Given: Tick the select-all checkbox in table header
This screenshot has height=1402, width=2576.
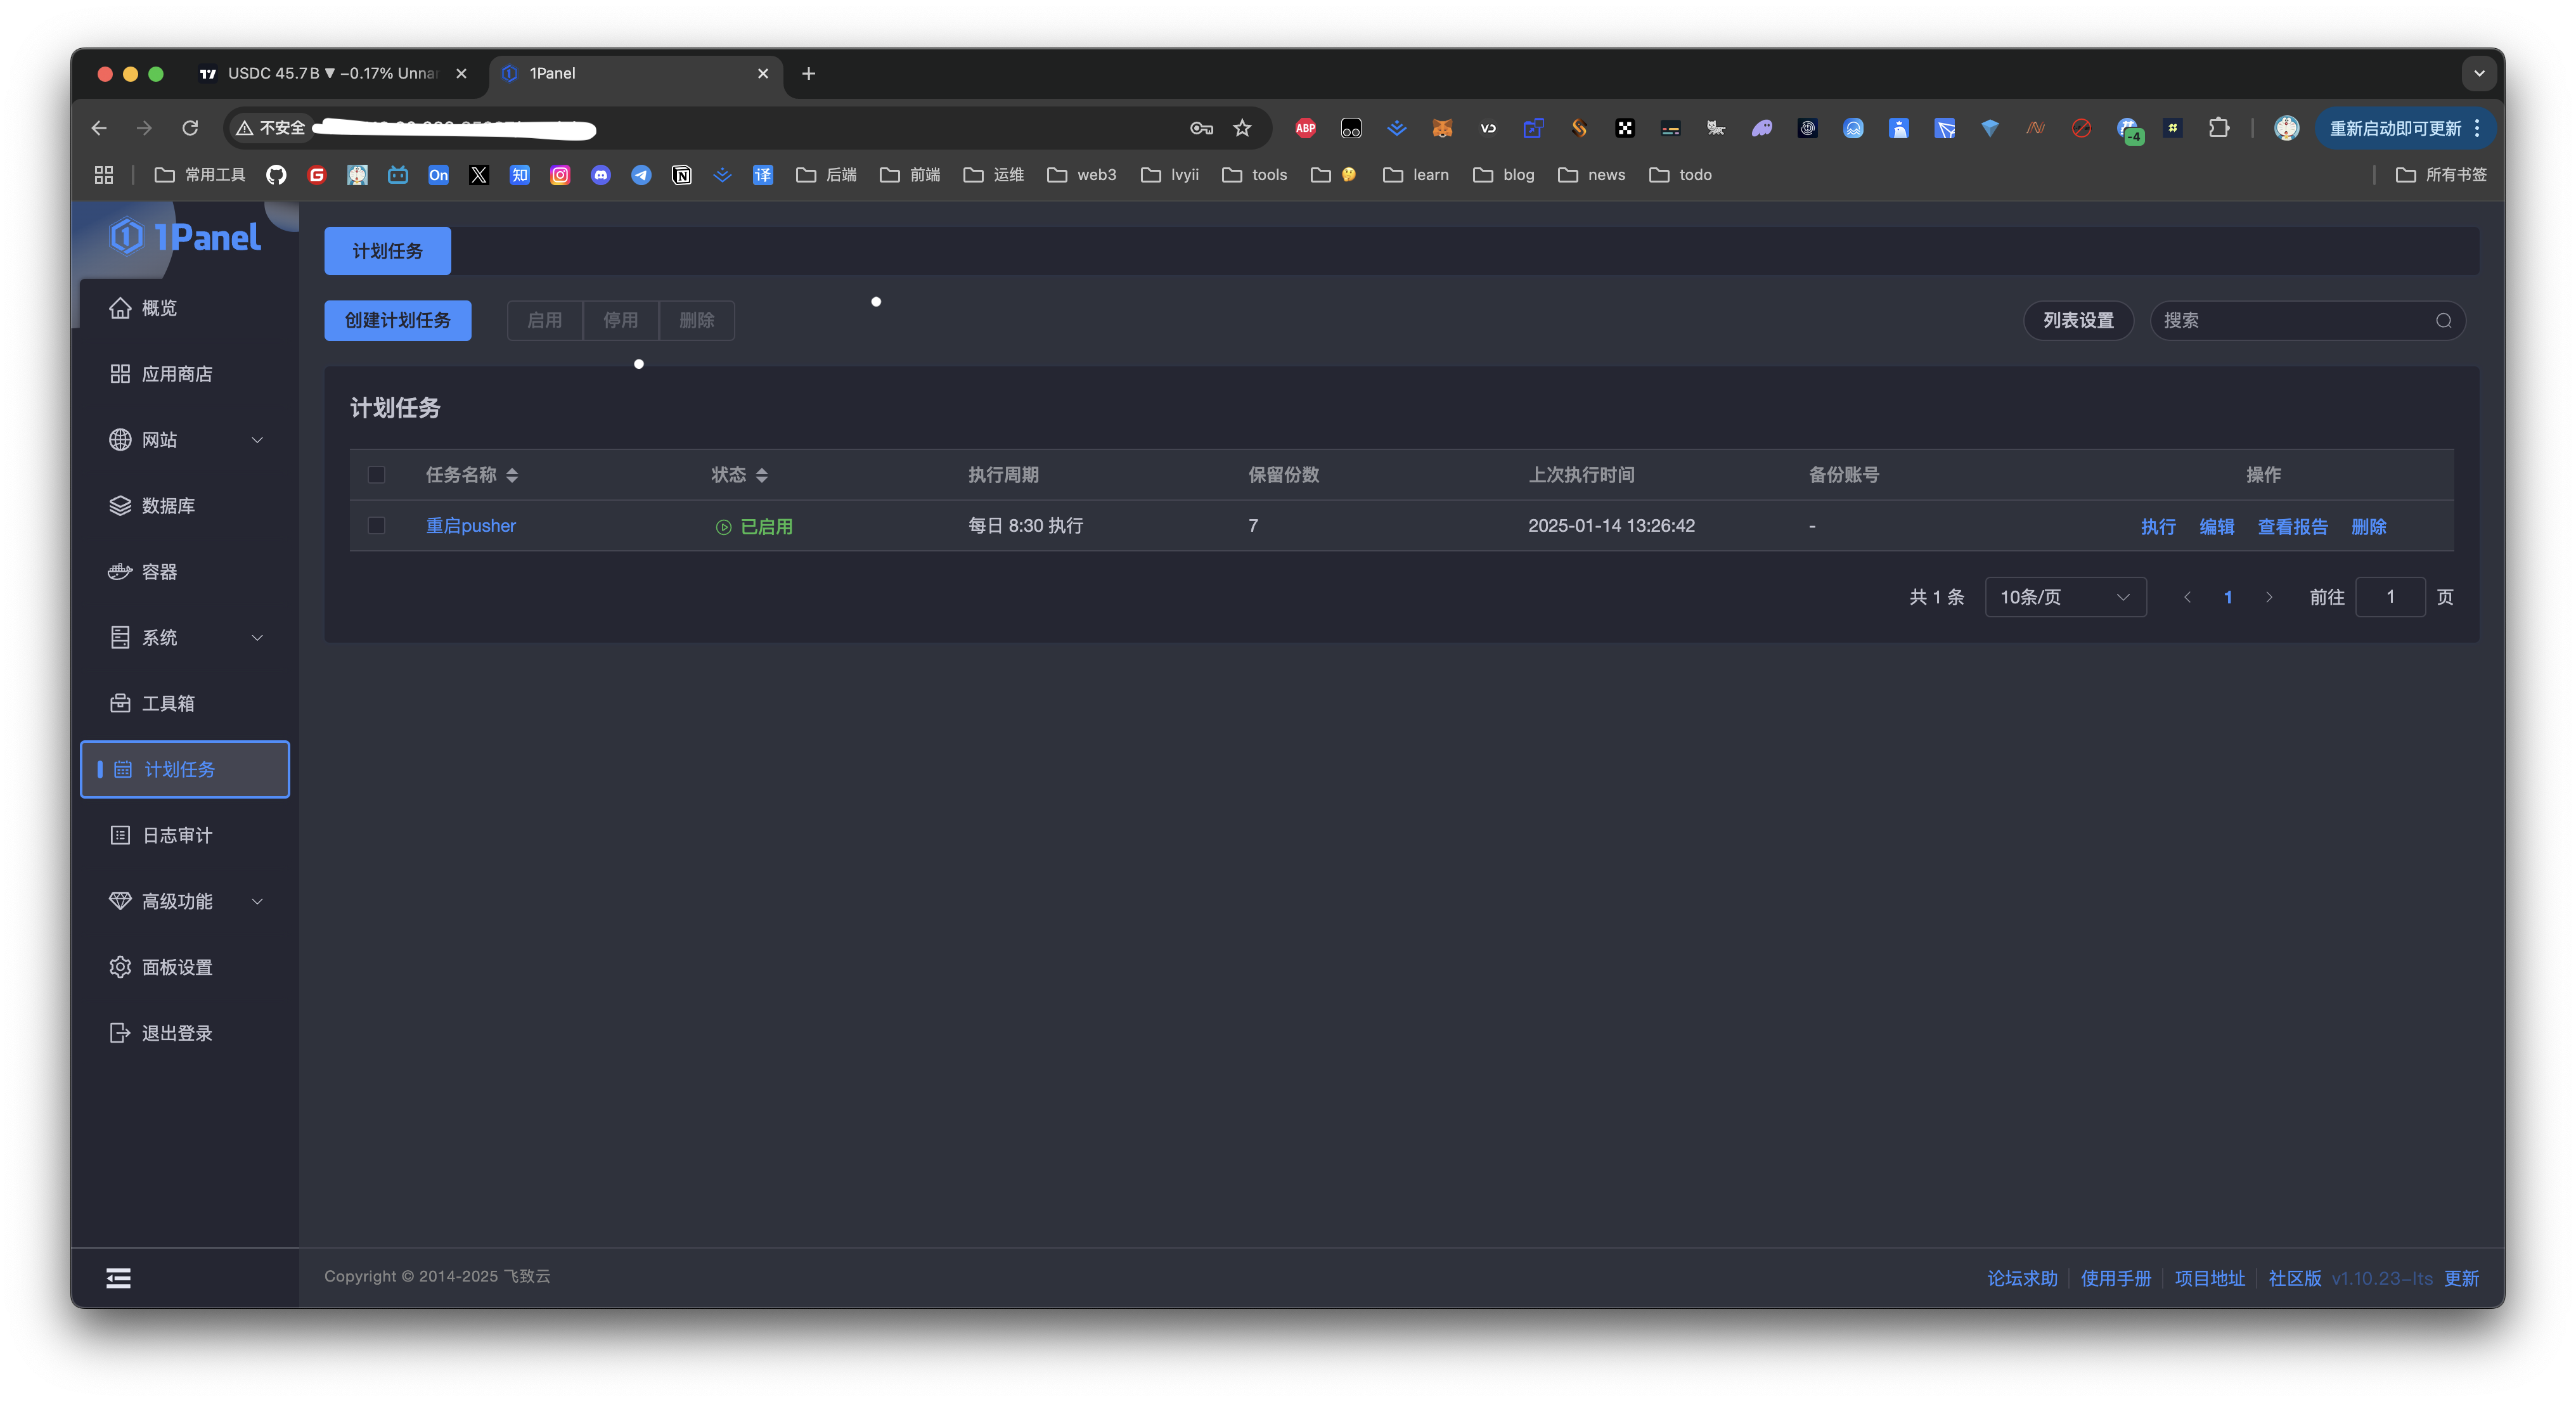Looking at the screenshot, I should 376,475.
